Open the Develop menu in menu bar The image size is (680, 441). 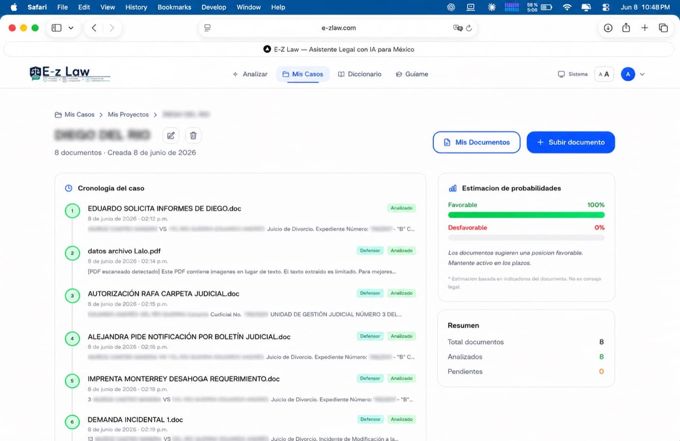(214, 7)
